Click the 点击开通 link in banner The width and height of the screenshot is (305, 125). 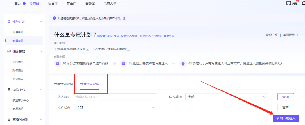click(120, 18)
